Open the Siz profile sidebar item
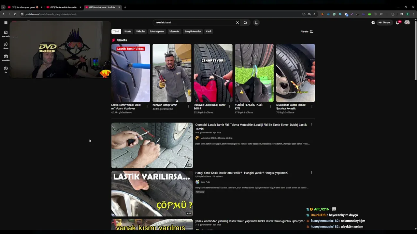This screenshot has width=417, height=234. [x=6, y=70]
